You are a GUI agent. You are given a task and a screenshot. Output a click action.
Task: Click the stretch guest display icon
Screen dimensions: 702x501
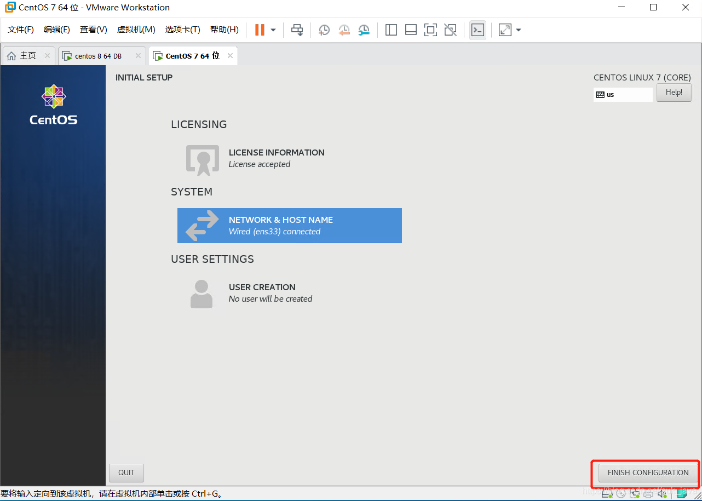(505, 30)
